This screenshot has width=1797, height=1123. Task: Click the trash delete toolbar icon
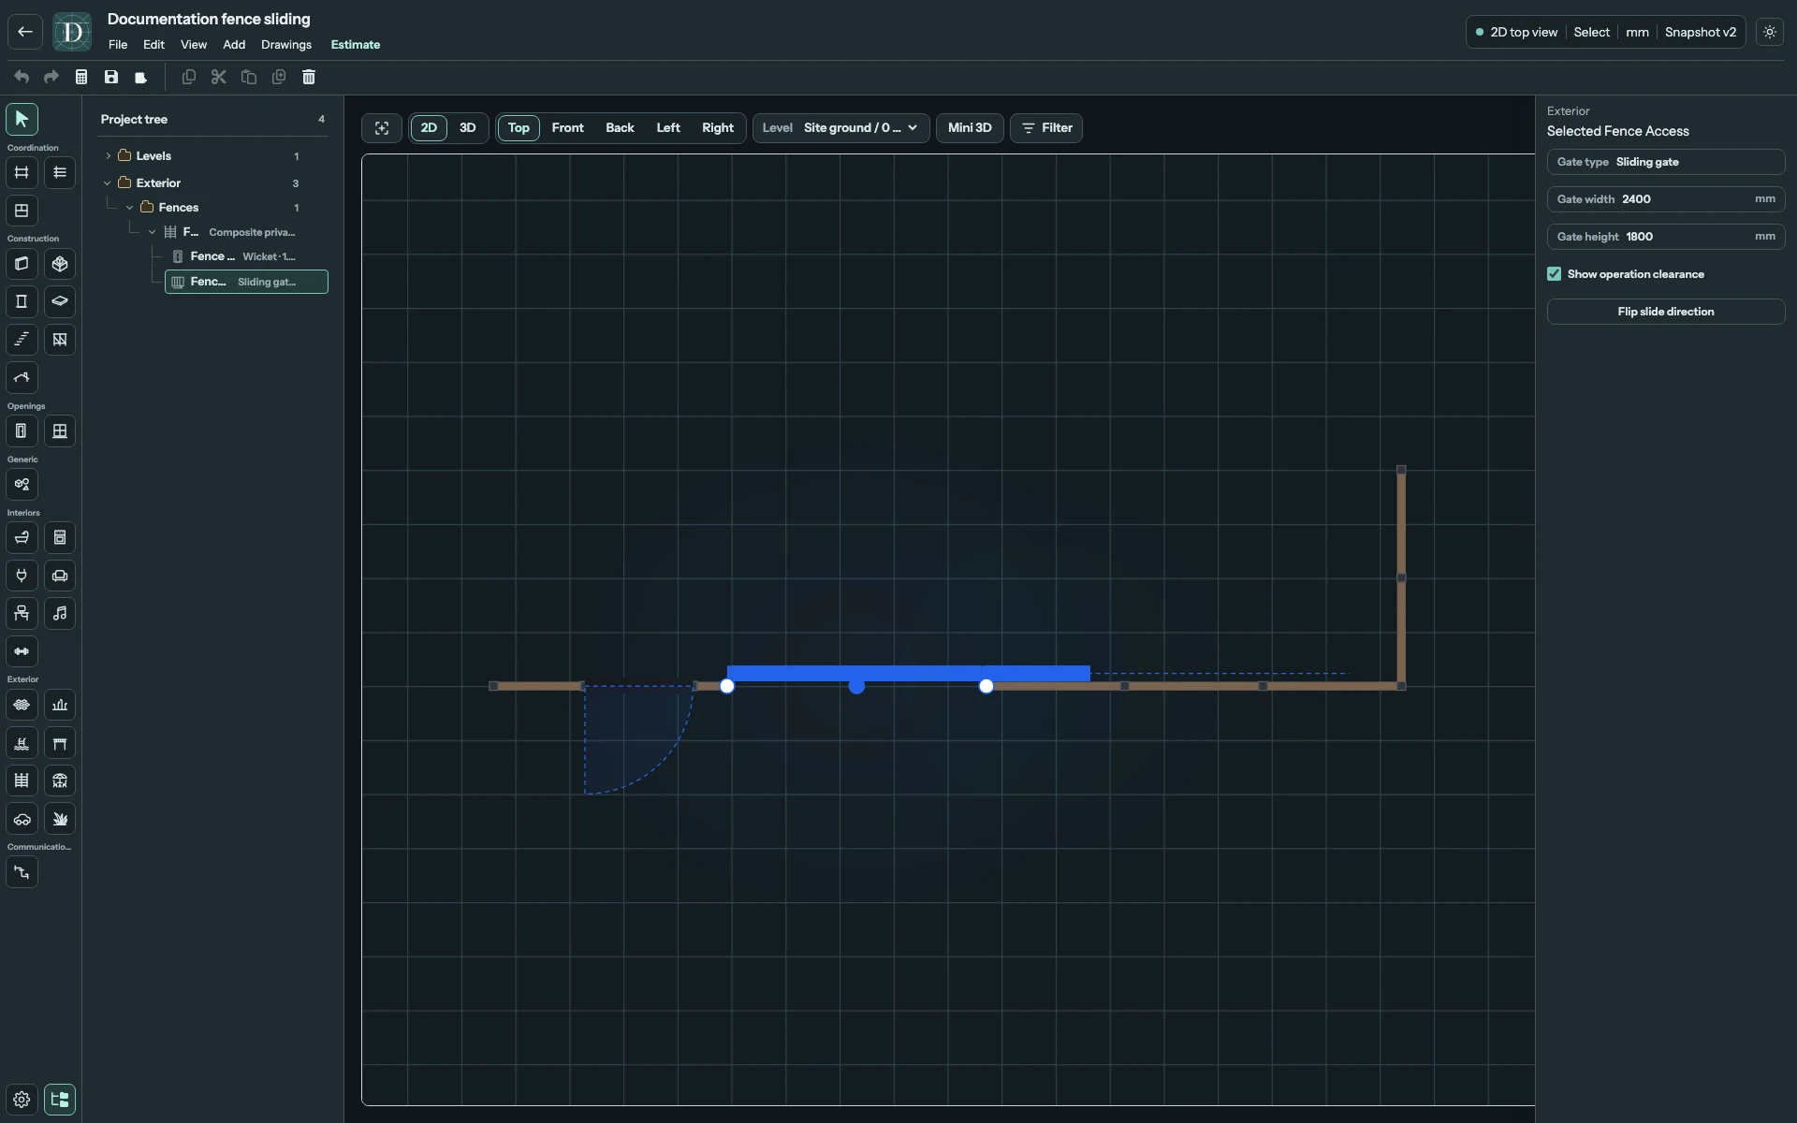(309, 77)
